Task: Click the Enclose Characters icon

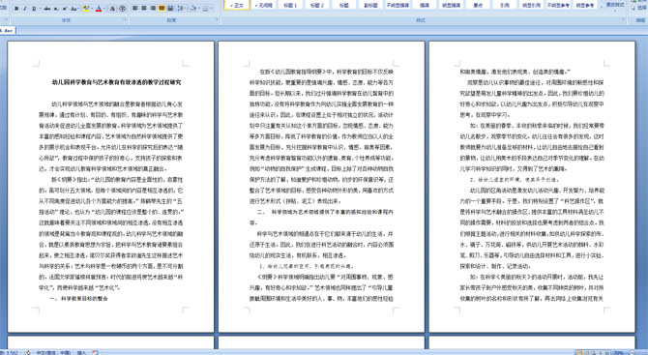Action: (x=122, y=9)
